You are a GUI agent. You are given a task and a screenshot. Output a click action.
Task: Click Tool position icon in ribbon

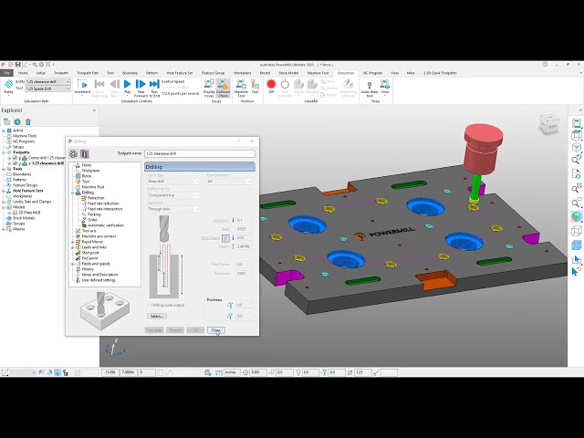(255, 87)
